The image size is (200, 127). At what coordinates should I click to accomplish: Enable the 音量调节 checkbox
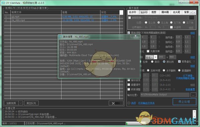coord(129,85)
